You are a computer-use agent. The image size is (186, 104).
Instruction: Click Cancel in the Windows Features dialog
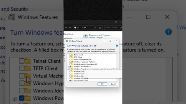tap(113, 84)
